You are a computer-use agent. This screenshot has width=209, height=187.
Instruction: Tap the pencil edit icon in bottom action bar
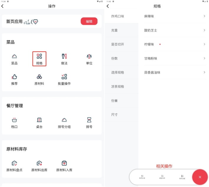pos(162,177)
